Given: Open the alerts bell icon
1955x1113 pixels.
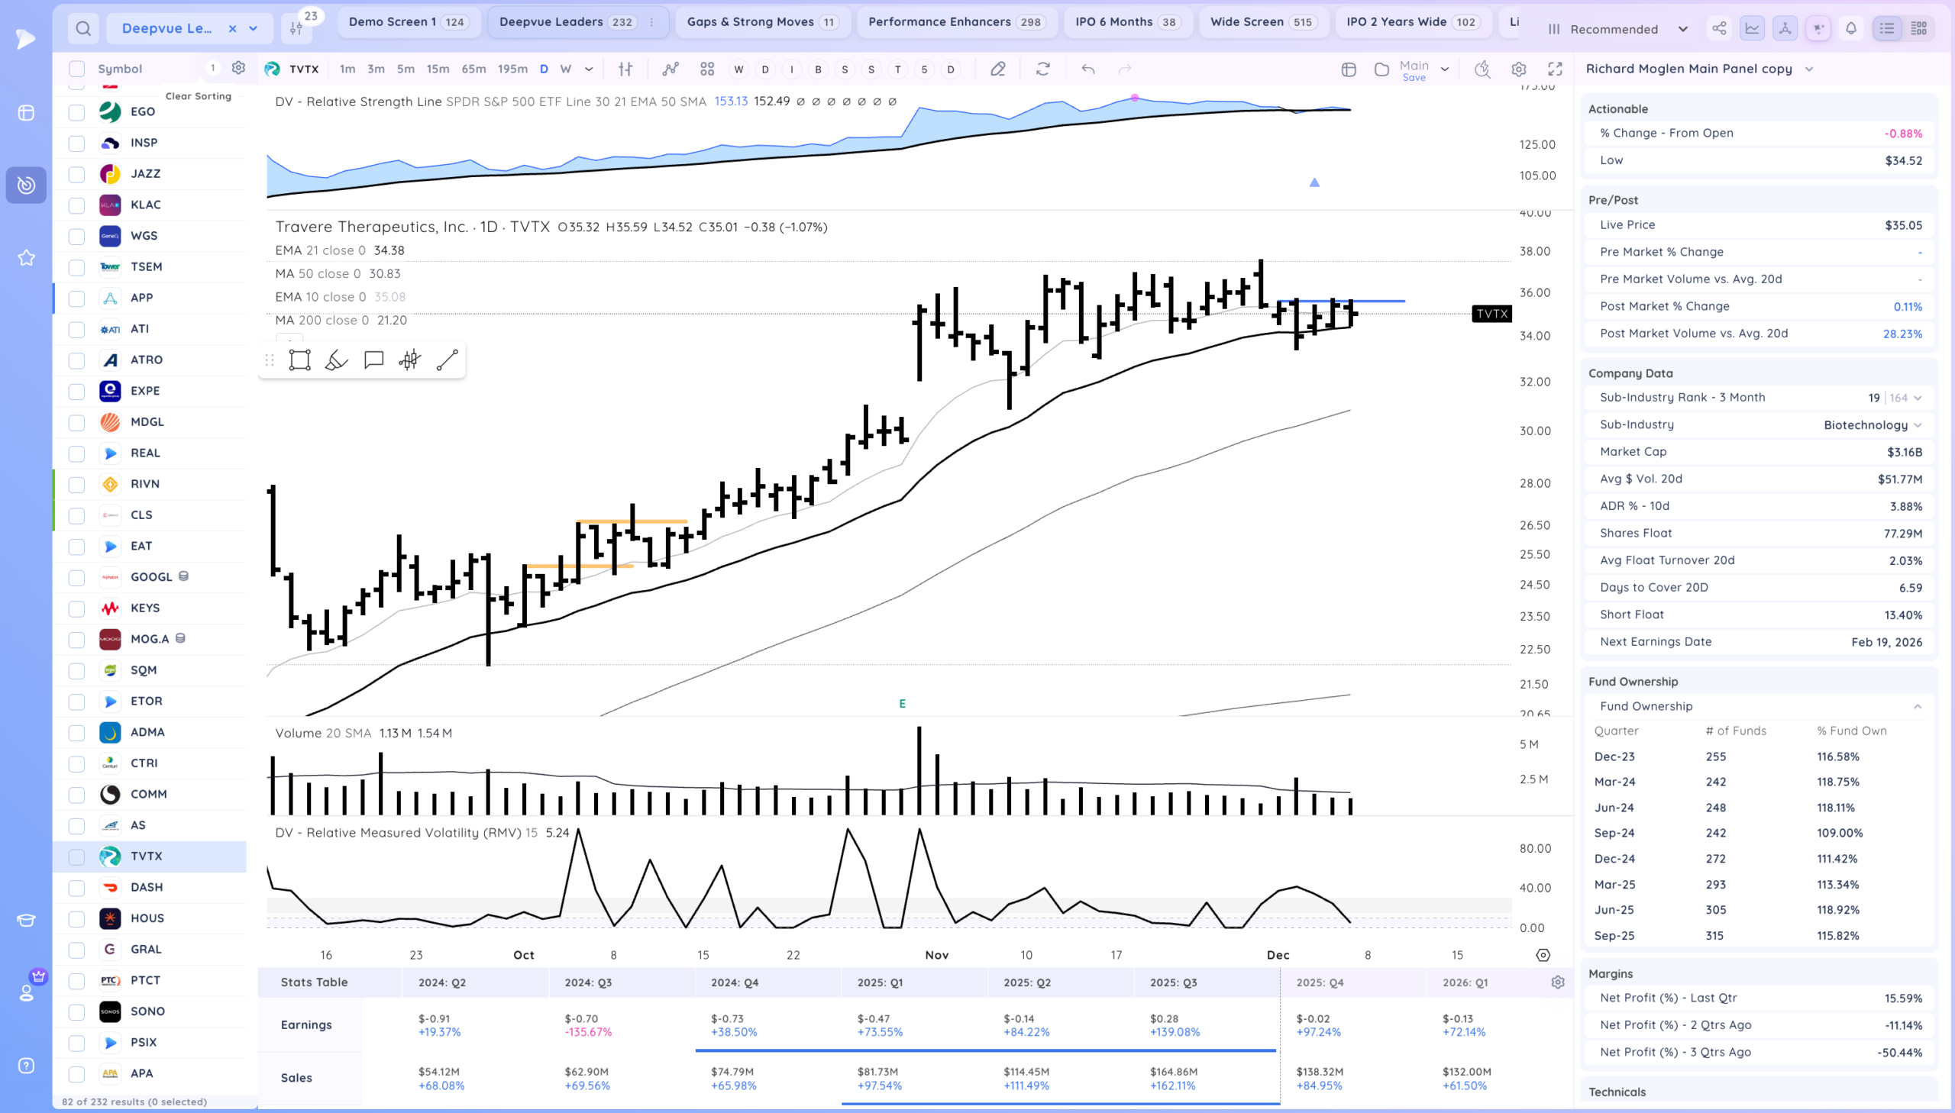Looking at the screenshot, I should (1850, 28).
